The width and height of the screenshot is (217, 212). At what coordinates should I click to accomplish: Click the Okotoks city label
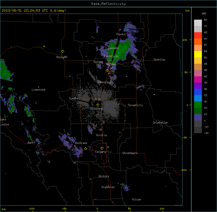(104, 176)
